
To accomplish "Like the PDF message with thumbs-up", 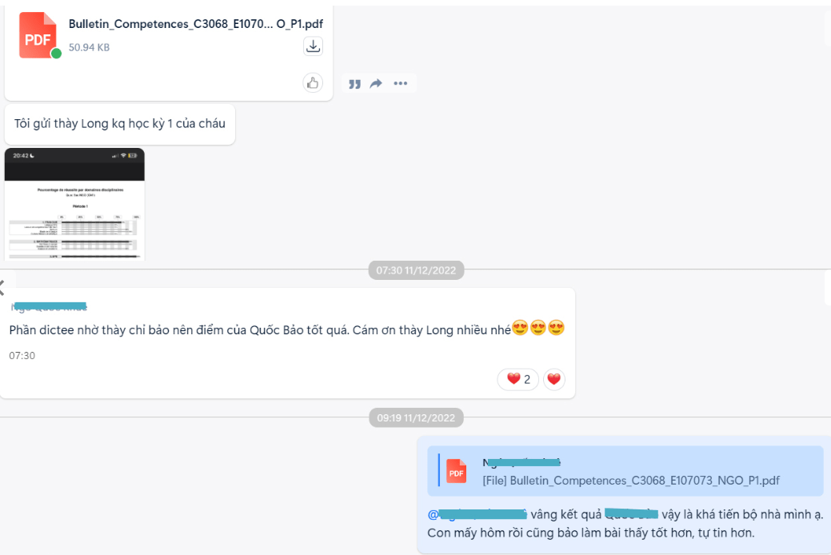I will coord(313,82).
